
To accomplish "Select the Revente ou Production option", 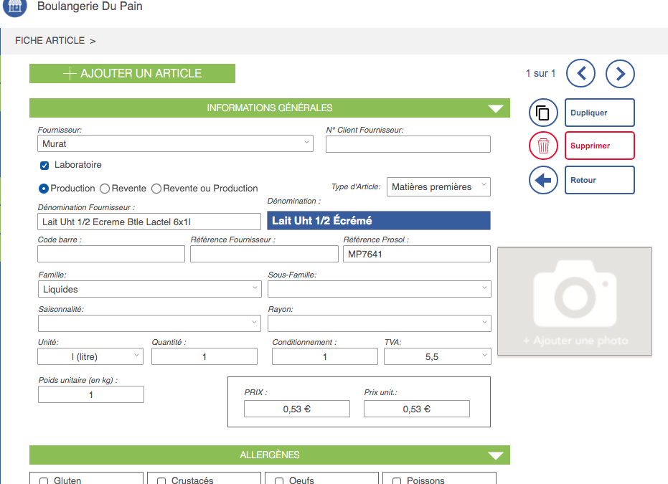I will 156,189.
